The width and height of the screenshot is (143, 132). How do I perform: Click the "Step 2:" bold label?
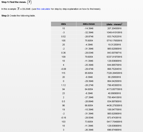[5, 16]
